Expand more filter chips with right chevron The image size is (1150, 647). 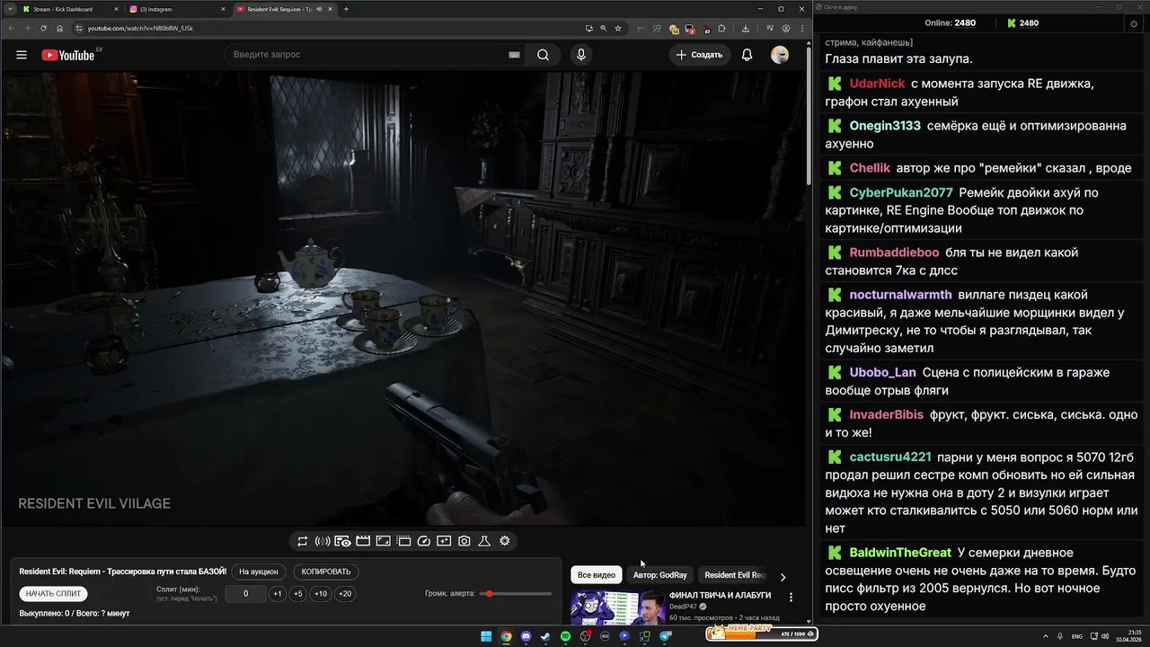coord(783,577)
